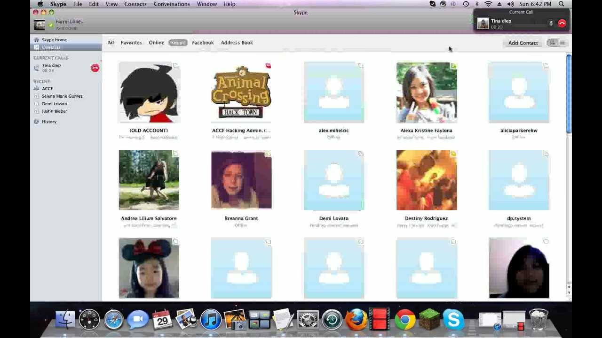This screenshot has width=602, height=338.
Task: Open Demi Lovato contact placeholder avatar
Action: pyautogui.click(x=334, y=180)
